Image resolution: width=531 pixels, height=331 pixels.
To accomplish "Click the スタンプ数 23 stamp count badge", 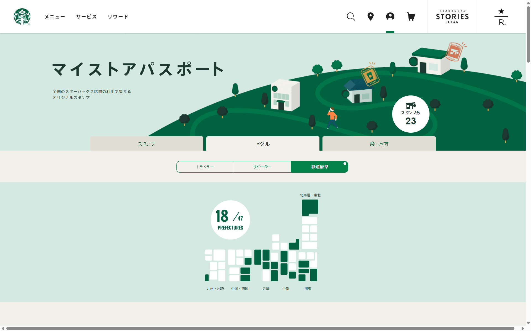I will pos(410,114).
